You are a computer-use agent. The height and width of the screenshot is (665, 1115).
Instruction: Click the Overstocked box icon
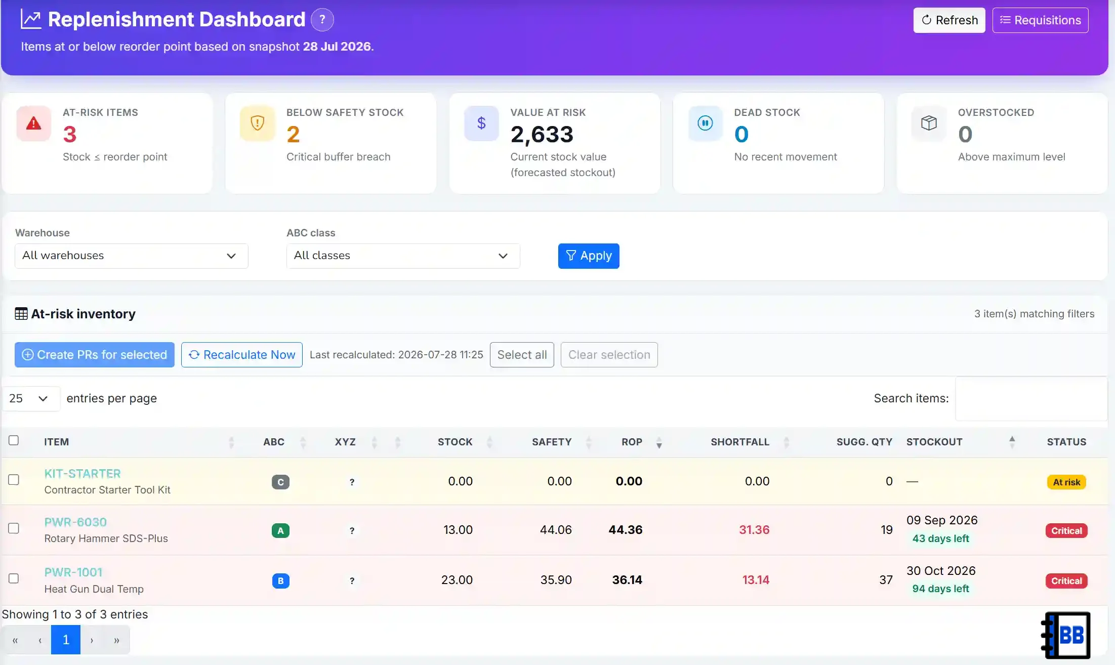929,123
